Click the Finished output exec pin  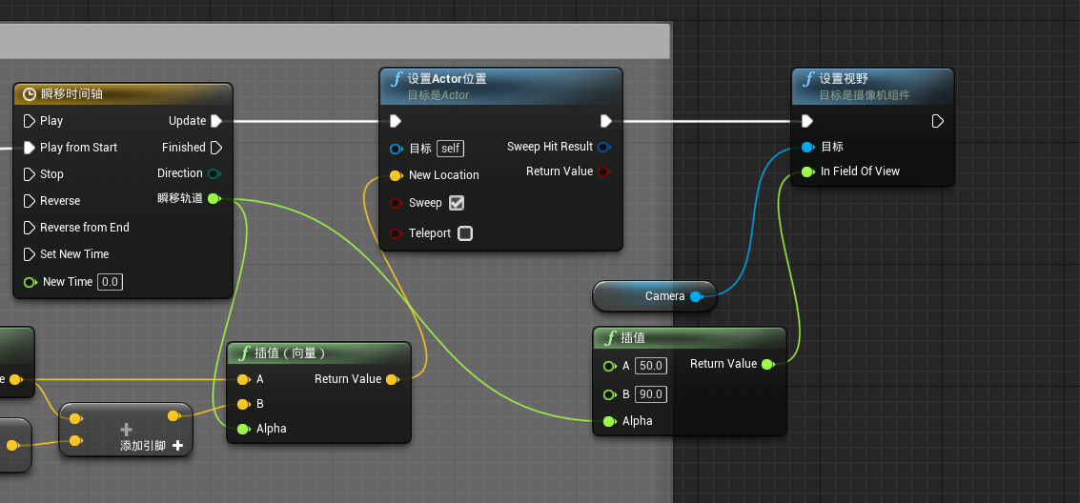(216, 148)
